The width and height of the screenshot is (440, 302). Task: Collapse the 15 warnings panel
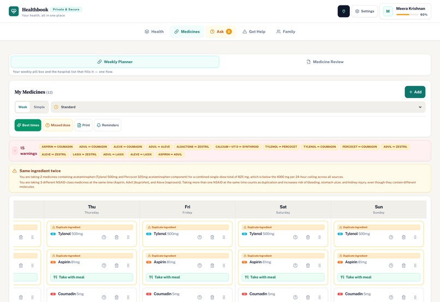(15, 150)
